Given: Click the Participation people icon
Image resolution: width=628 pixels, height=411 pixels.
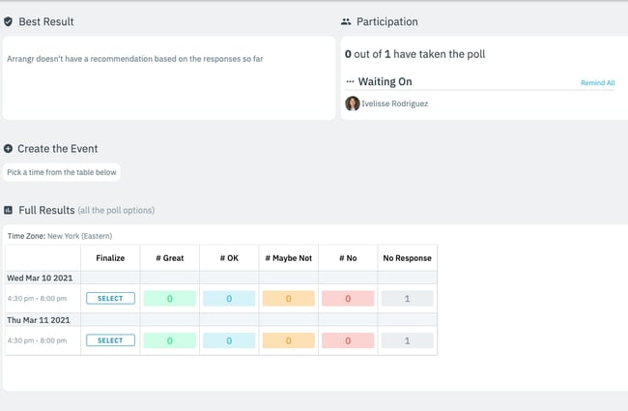Looking at the screenshot, I should click(346, 21).
